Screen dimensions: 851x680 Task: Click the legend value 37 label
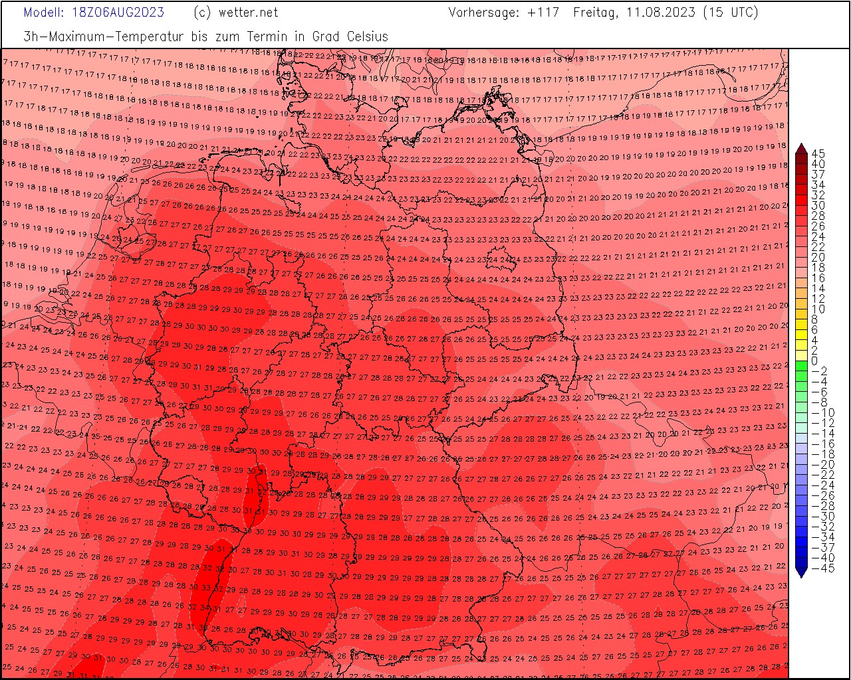pyautogui.click(x=818, y=175)
